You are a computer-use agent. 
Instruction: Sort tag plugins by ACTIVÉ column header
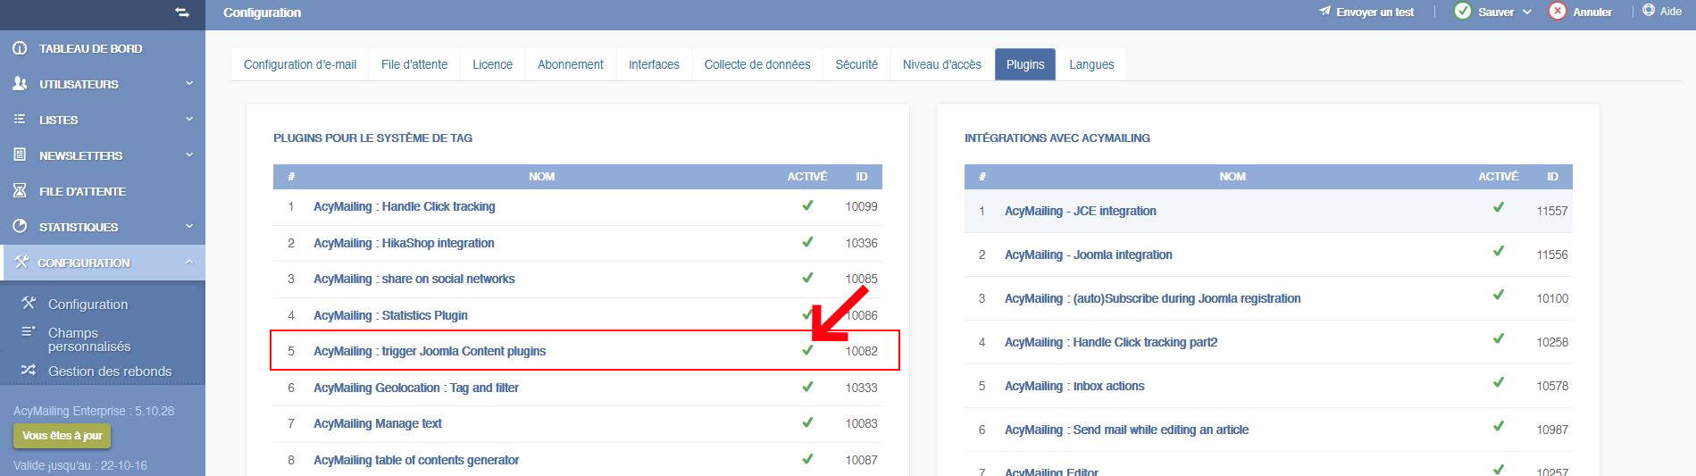(807, 177)
